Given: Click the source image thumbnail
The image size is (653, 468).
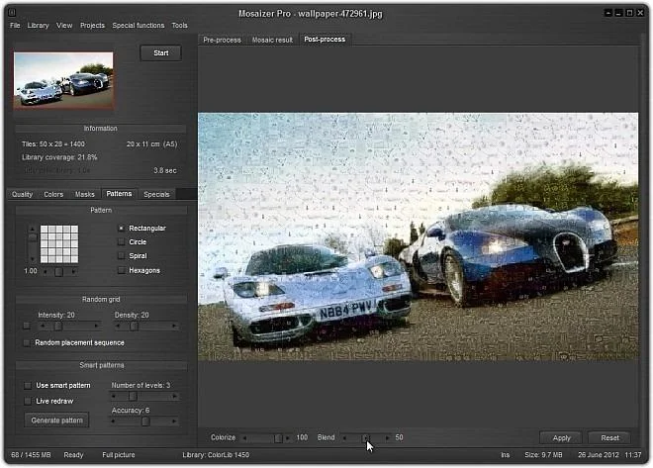Looking at the screenshot, I should tap(63, 79).
